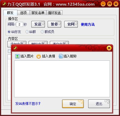Click the insert nickname icon
Viewport: 120px width, 116px height.
(61, 56)
